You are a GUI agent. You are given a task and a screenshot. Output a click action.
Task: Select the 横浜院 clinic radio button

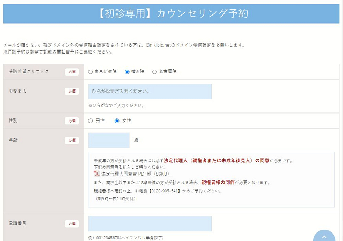pyautogui.click(x=127, y=71)
